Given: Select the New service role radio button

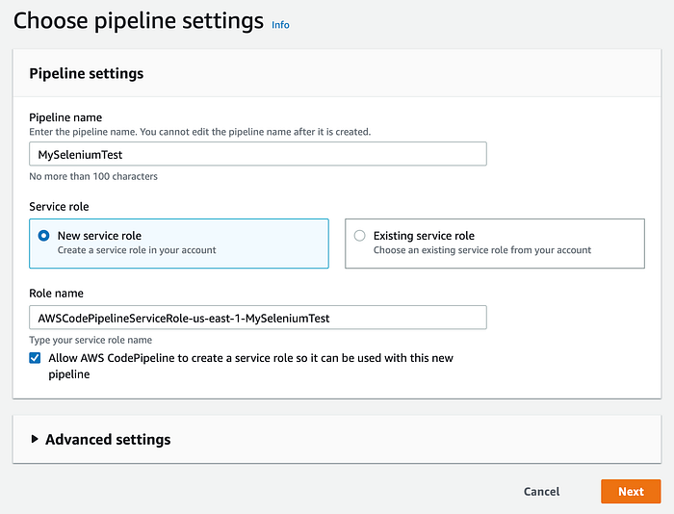Looking at the screenshot, I should coord(43,235).
